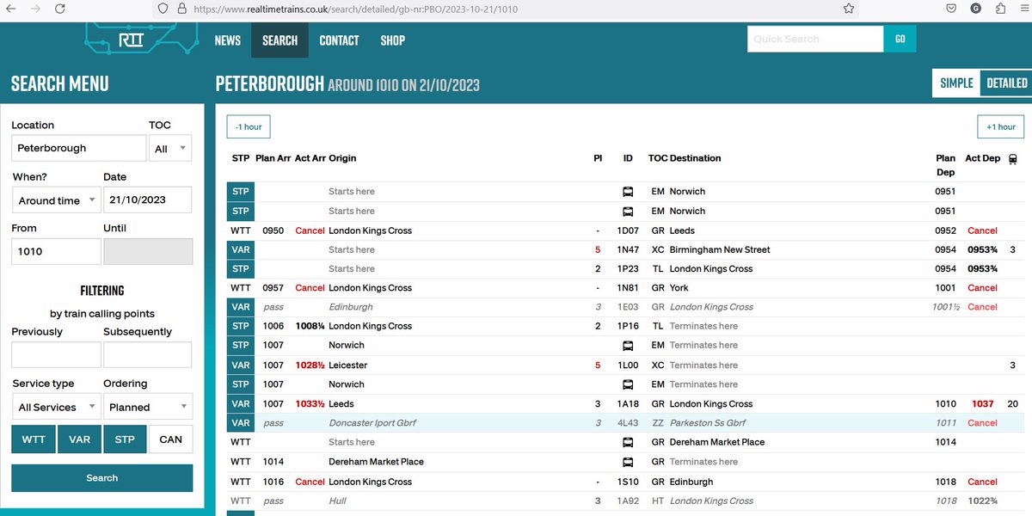Toggle the STP filter button

pyautogui.click(x=125, y=439)
